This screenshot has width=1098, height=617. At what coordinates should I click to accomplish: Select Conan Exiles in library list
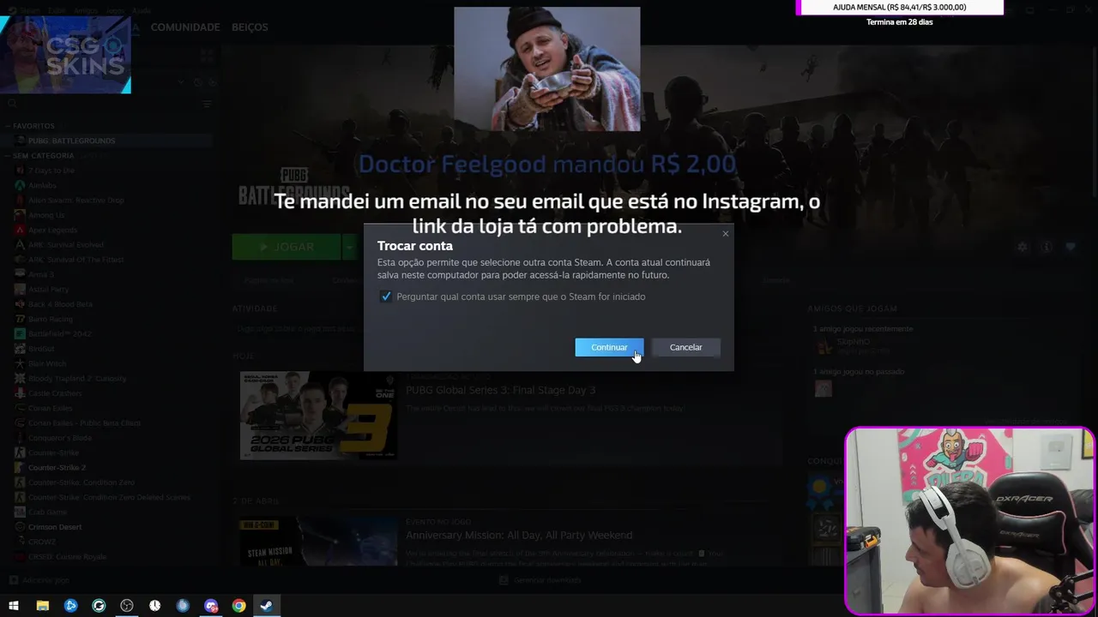point(50,408)
